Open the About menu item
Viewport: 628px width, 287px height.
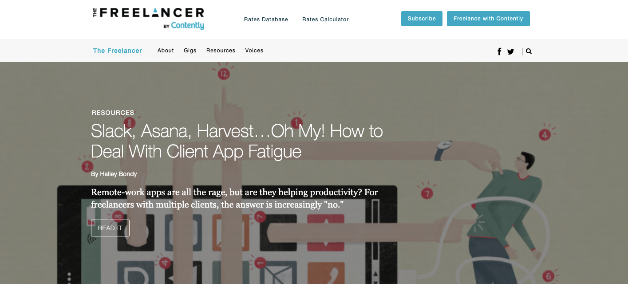click(x=166, y=51)
